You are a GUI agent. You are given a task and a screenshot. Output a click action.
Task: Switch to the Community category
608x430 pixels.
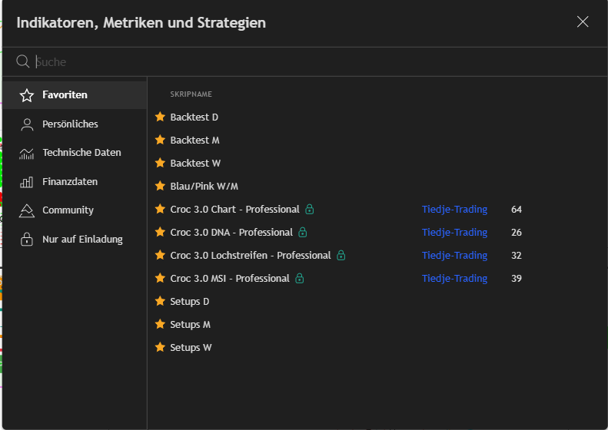click(68, 210)
